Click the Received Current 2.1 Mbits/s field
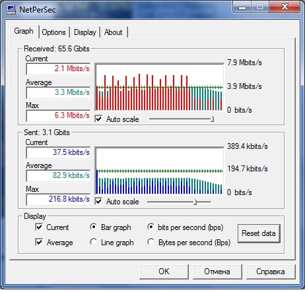This screenshot has height=292, width=305. click(x=58, y=69)
